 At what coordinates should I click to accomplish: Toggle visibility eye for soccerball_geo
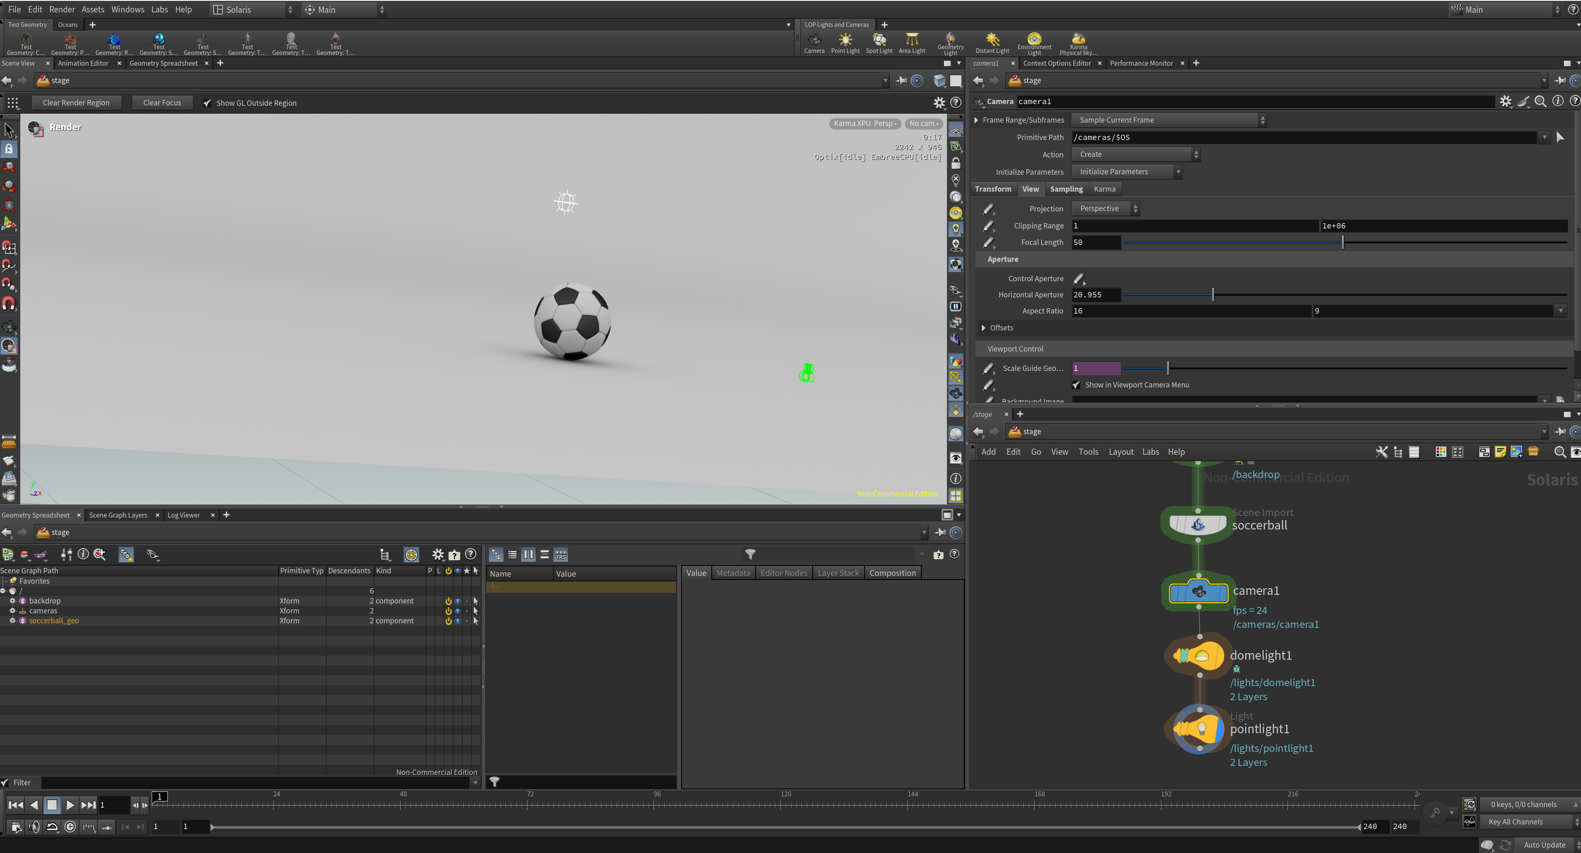click(457, 620)
